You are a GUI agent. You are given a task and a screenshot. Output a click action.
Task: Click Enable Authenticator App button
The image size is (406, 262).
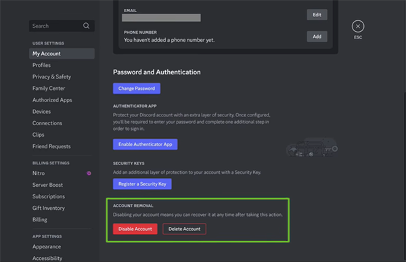point(145,144)
